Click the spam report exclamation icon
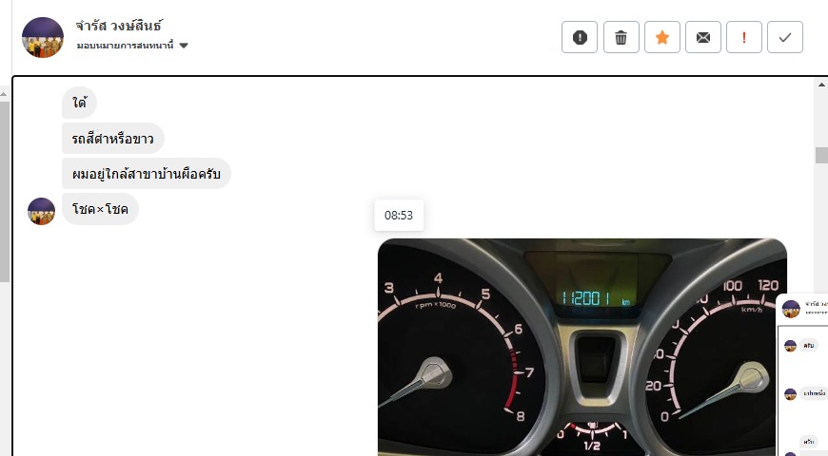Viewport: 828px width, 456px height. (580, 37)
